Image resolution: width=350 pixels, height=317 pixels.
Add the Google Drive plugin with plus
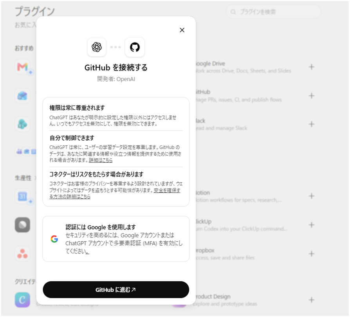[311, 67]
